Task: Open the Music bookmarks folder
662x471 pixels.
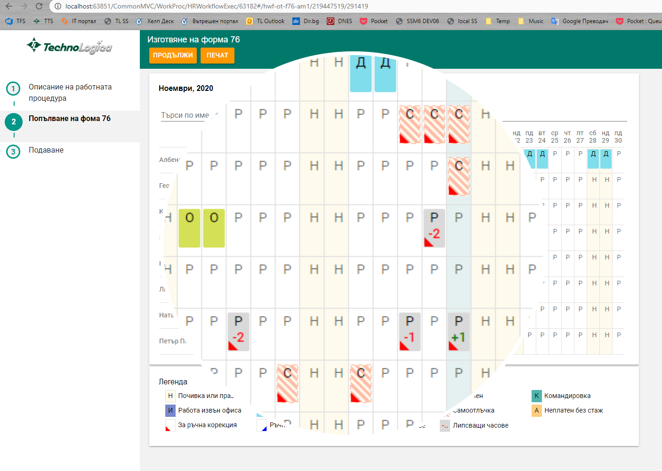Action: coord(531,21)
